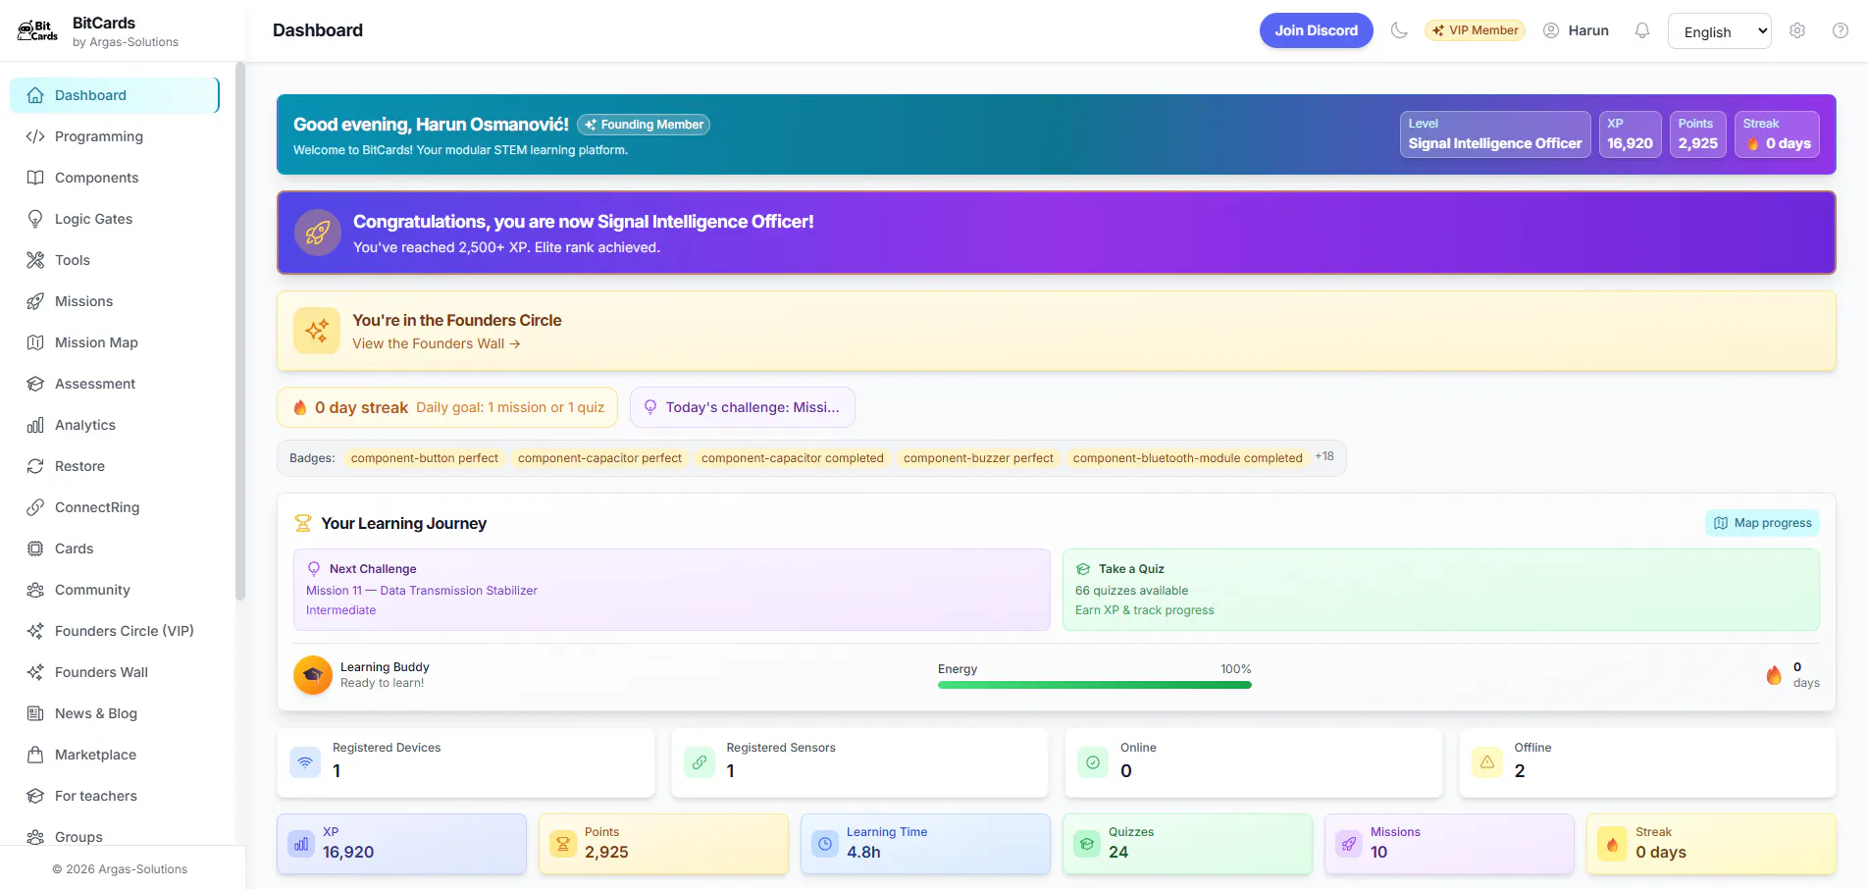
Task: Open the Take a Quiz card
Action: [x=1440, y=590]
